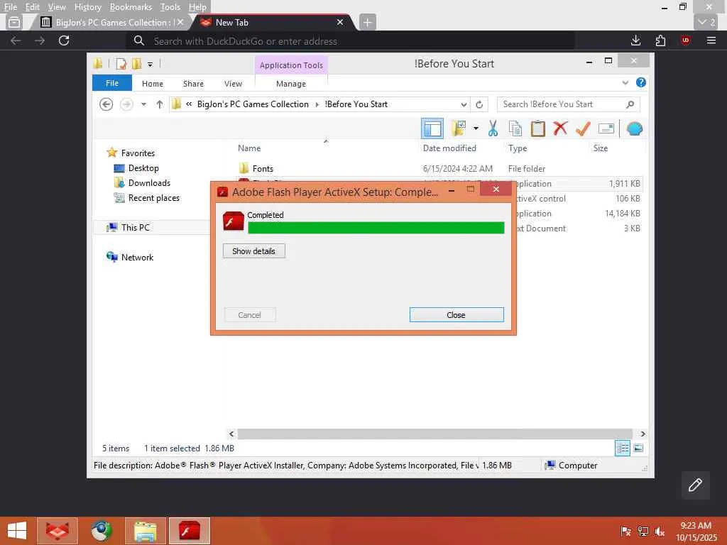This screenshot has height=545, width=727.
Task: Go up one folder level in Explorer
Action: point(160,104)
